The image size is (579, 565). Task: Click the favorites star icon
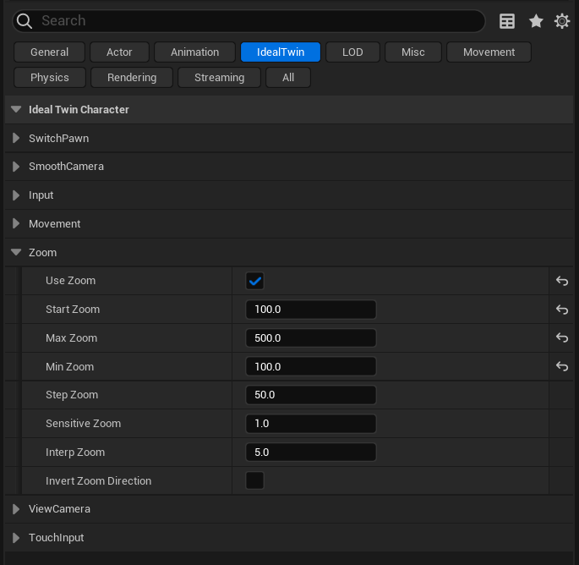pyautogui.click(x=536, y=21)
